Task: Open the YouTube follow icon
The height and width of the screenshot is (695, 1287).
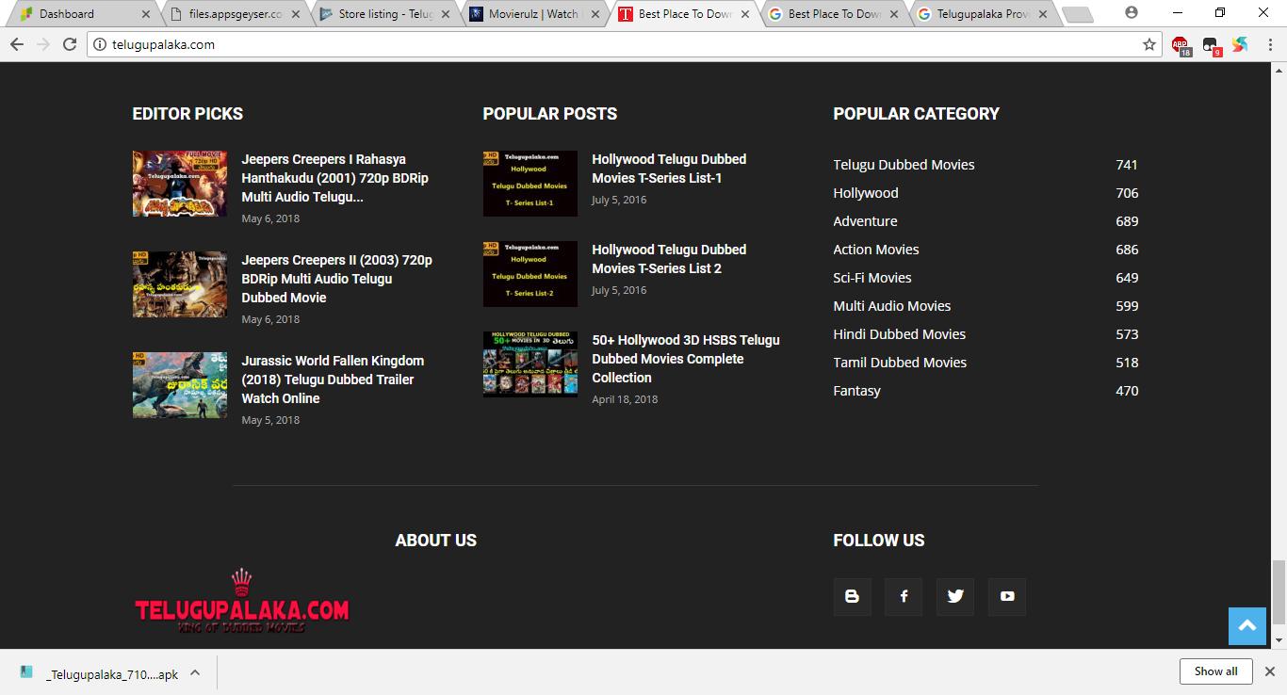Action: 1007,596
